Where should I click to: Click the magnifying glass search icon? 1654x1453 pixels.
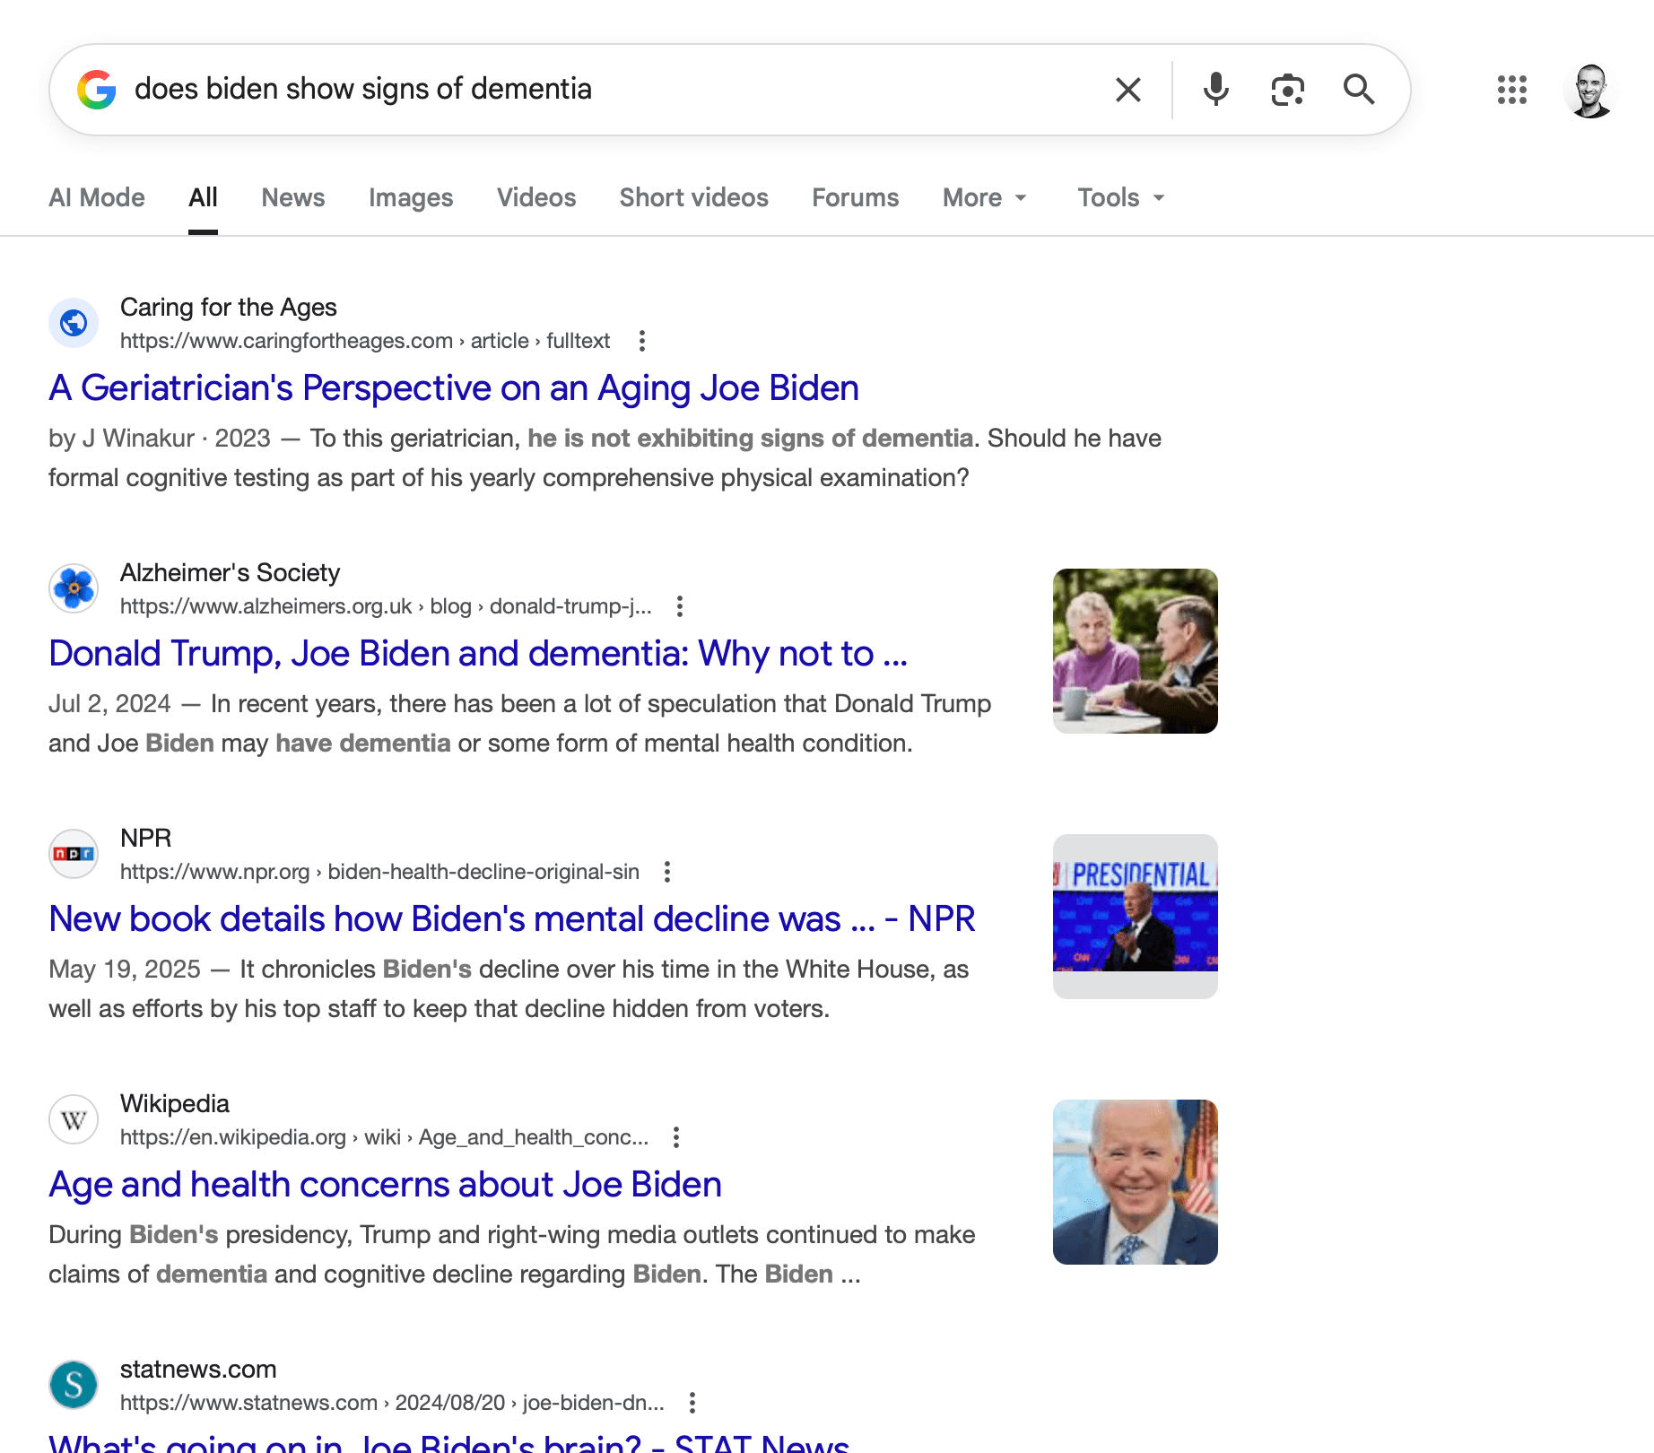point(1358,90)
